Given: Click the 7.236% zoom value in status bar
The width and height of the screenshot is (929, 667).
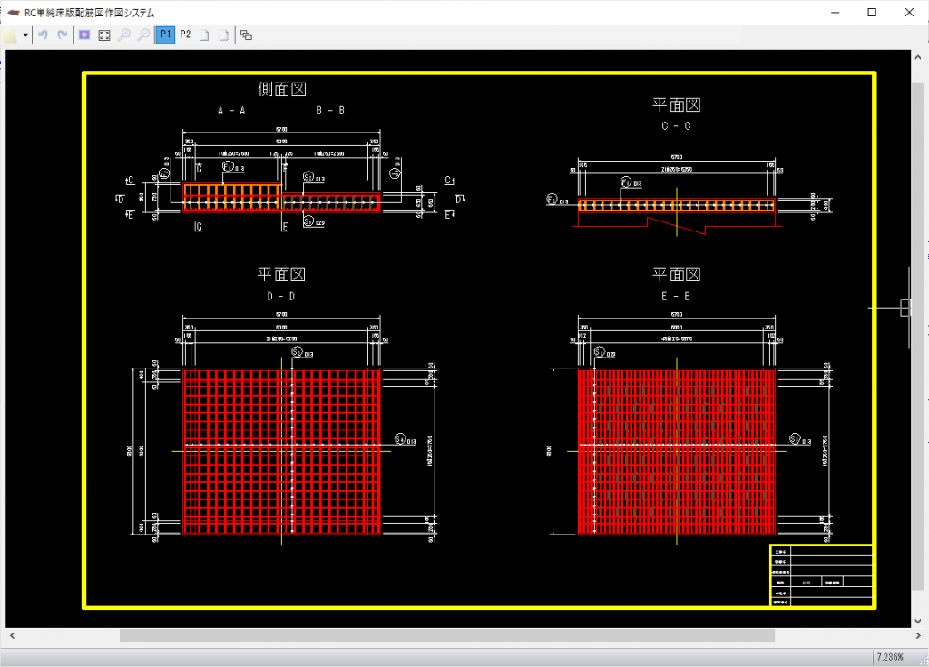Looking at the screenshot, I should [890, 657].
